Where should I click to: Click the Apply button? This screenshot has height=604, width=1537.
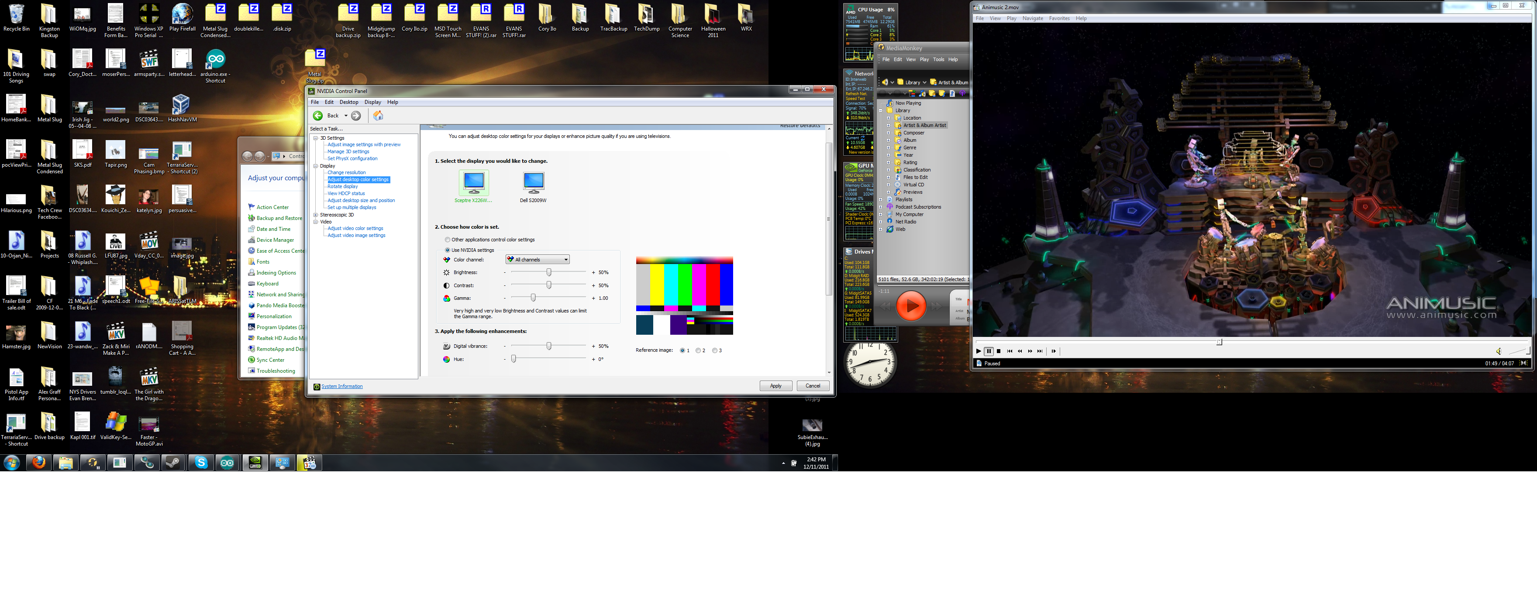tap(775, 386)
